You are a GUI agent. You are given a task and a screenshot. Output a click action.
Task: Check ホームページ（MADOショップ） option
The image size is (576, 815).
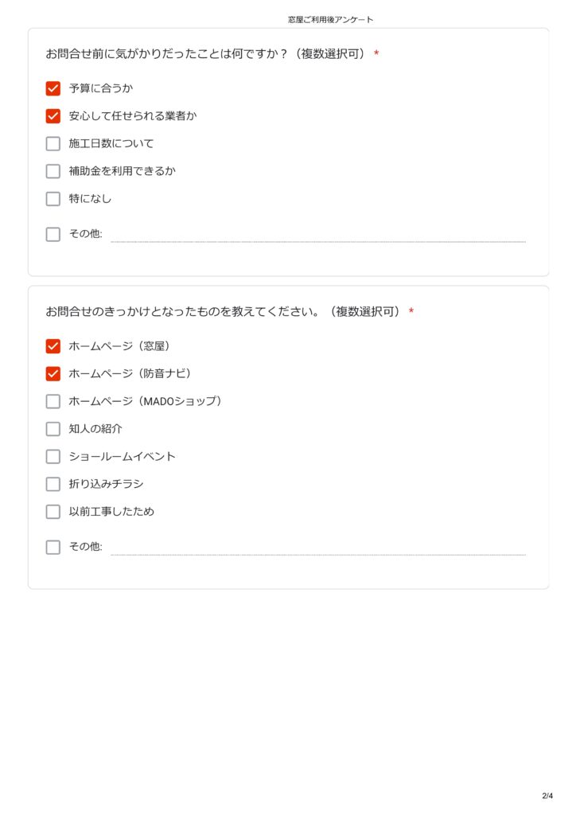[53, 401]
